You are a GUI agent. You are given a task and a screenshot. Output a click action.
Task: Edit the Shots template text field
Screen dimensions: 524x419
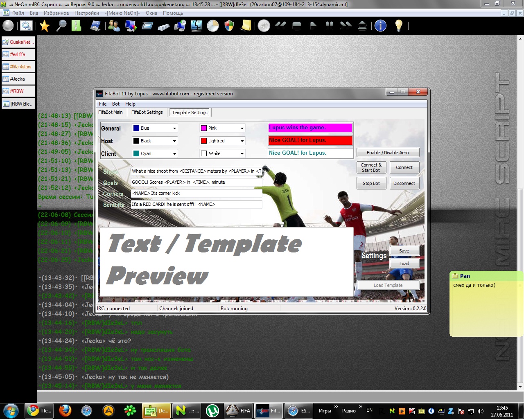click(196, 171)
